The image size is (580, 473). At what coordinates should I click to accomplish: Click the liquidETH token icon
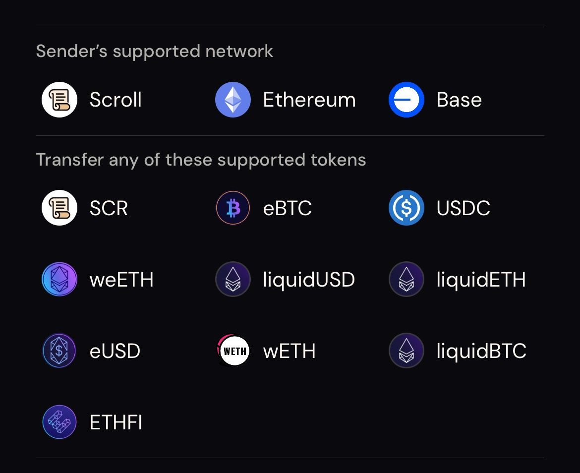pyautogui.click(x=406, y=280)
